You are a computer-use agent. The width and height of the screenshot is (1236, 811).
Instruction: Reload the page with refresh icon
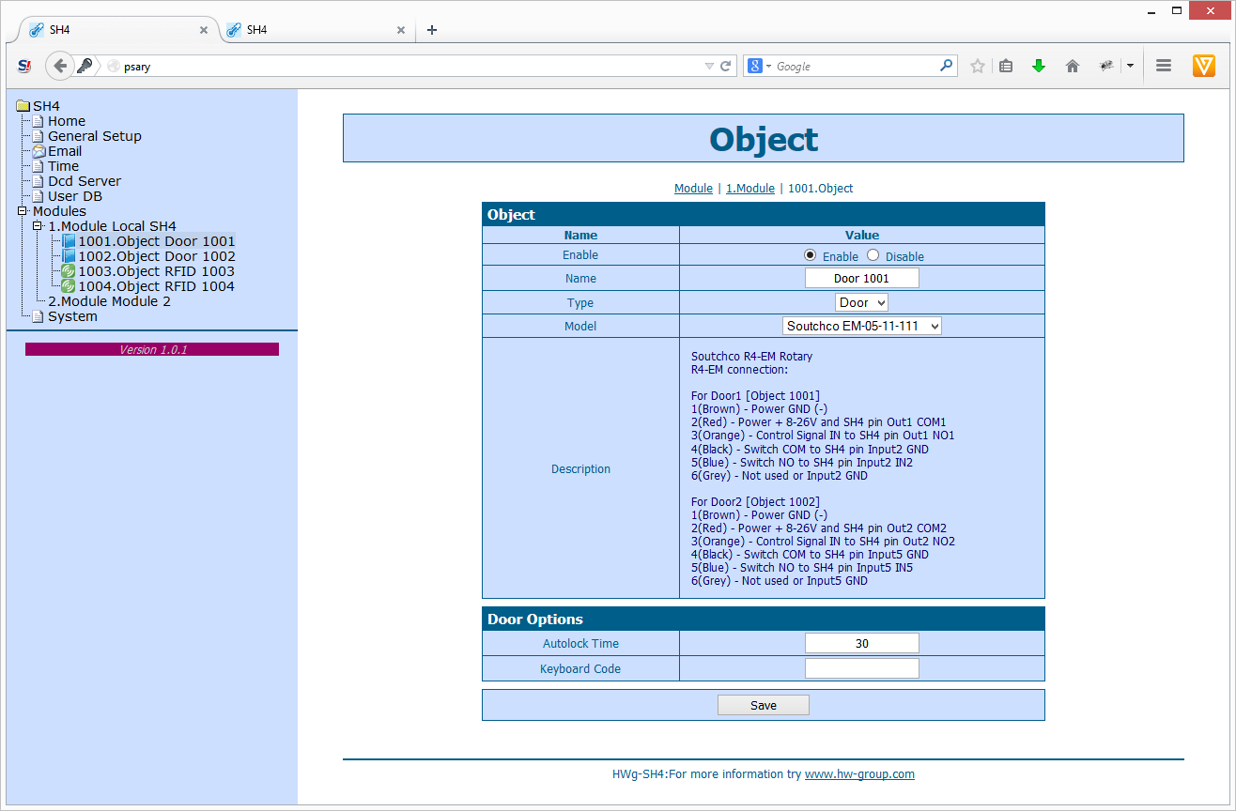[725, 67]
